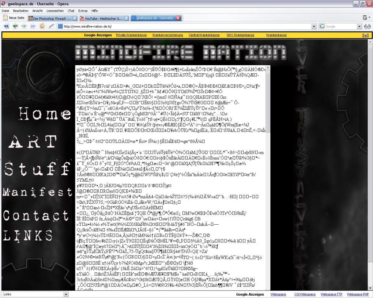Click the Mindfire Nation banner logo
The height and width of the screenshot is (298, 373).
tap(181, 52)
